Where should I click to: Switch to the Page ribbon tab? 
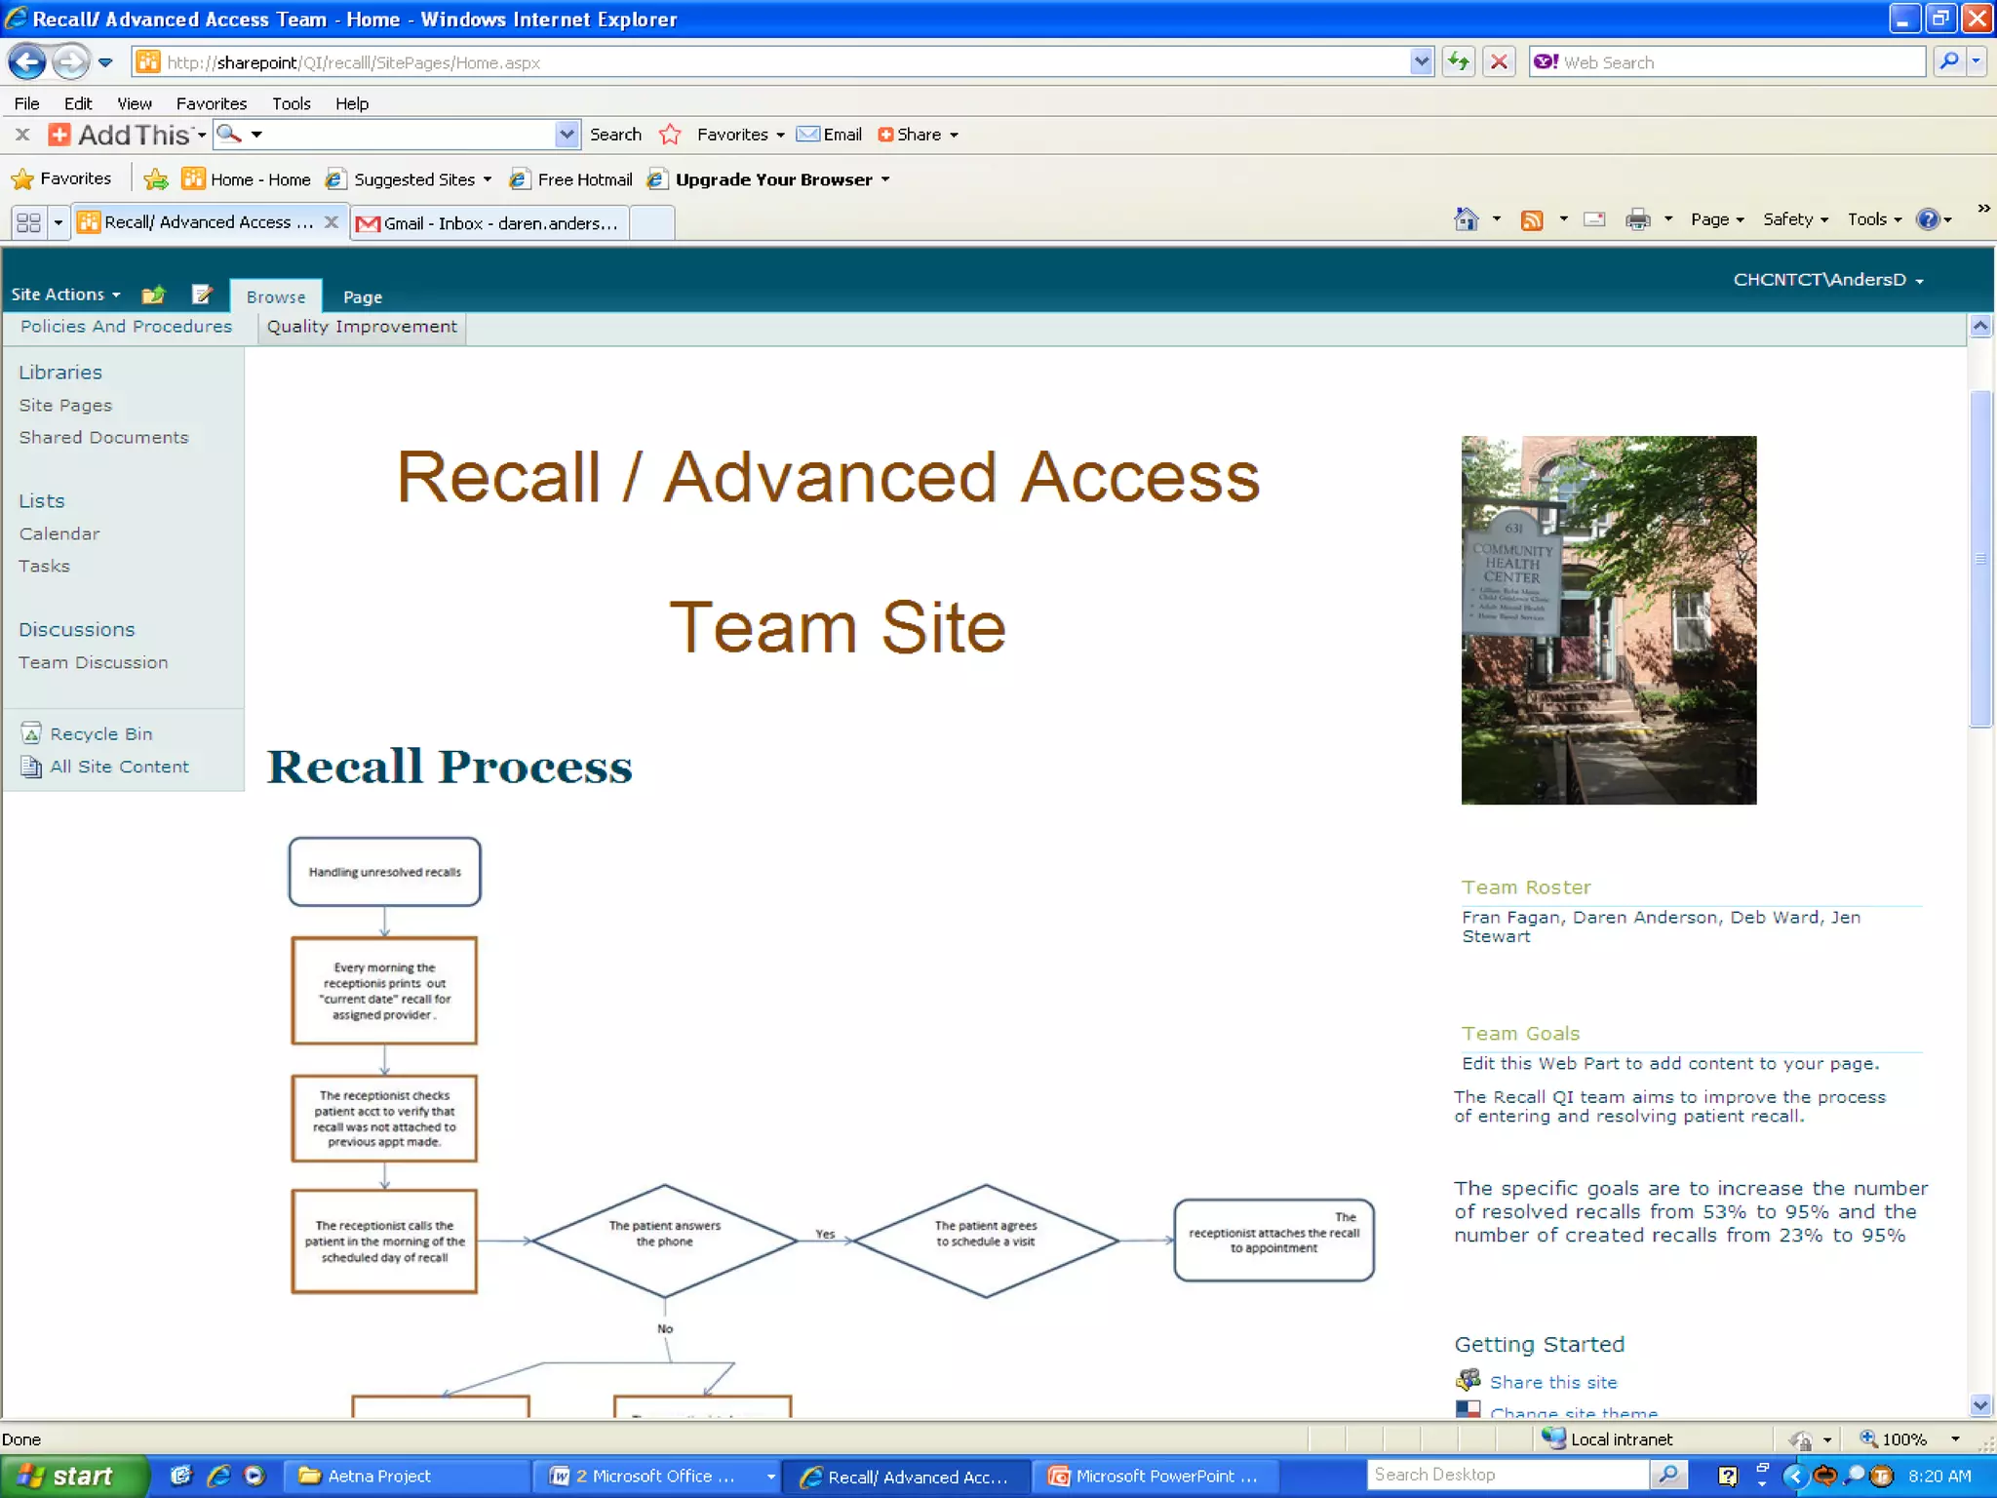pyautogui.click(x=362, y=297)
